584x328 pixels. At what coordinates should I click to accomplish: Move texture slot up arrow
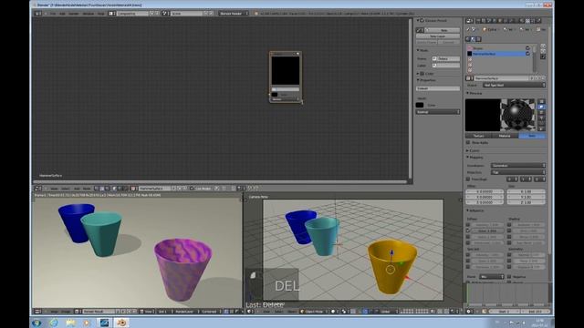543,46
